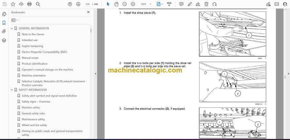Go to Safety signs – Overview bookmark
Viewport: 290px width, 140px height.
click(36, 102)
